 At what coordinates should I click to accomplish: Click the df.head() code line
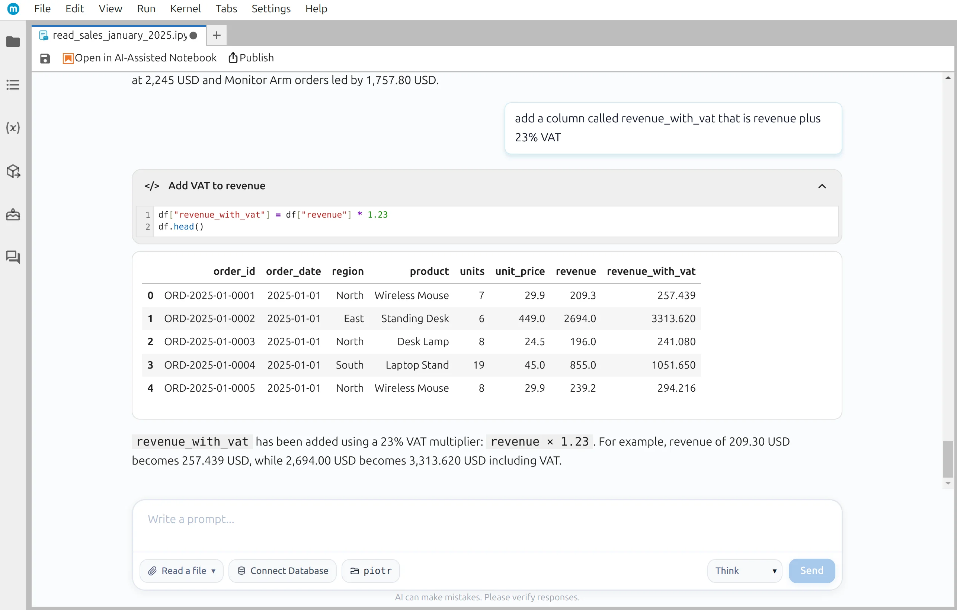(x=181, y=227)
